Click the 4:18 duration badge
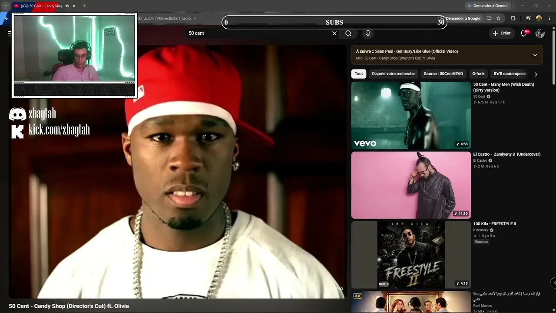The height and width of the screenshot is (313, 556). (462, 283)
